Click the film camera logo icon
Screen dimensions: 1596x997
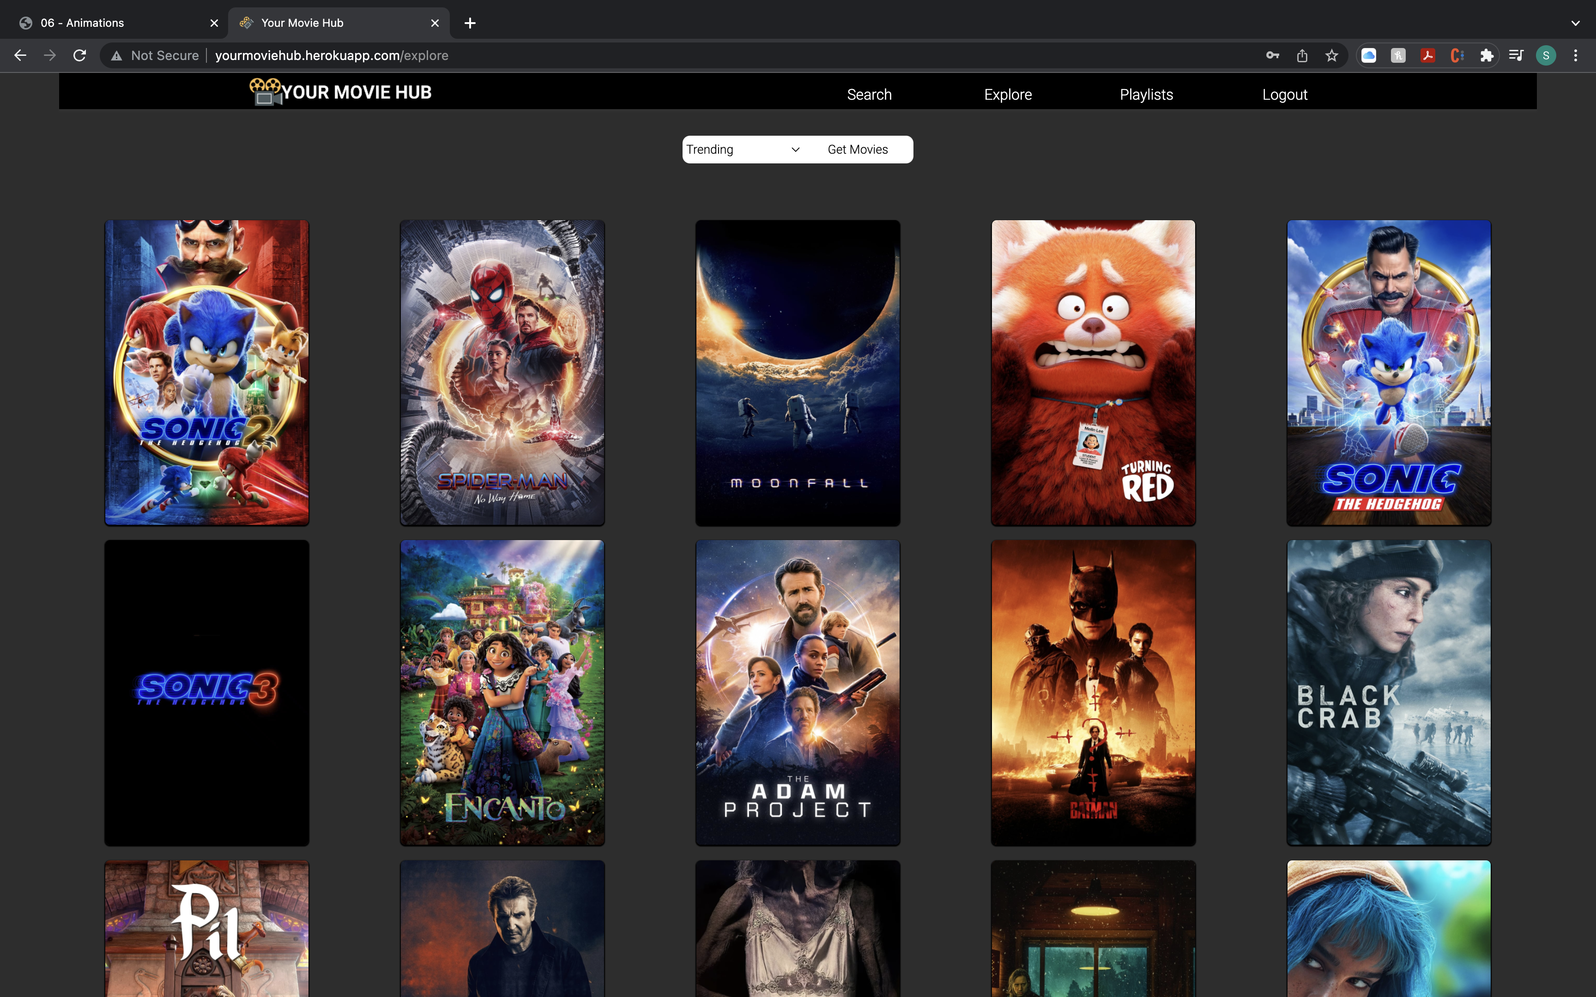pos(265,92)
